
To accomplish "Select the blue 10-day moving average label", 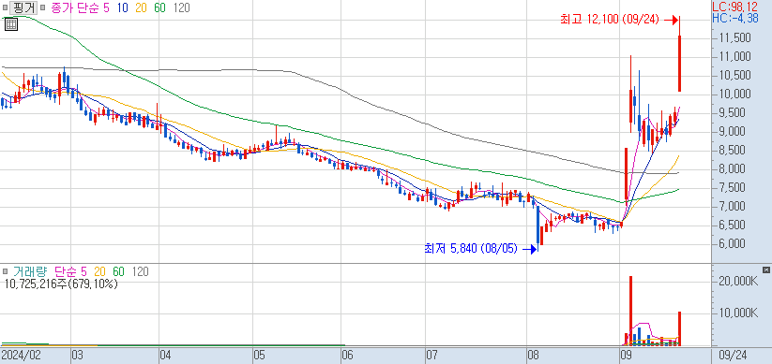I will pos(123,7).
